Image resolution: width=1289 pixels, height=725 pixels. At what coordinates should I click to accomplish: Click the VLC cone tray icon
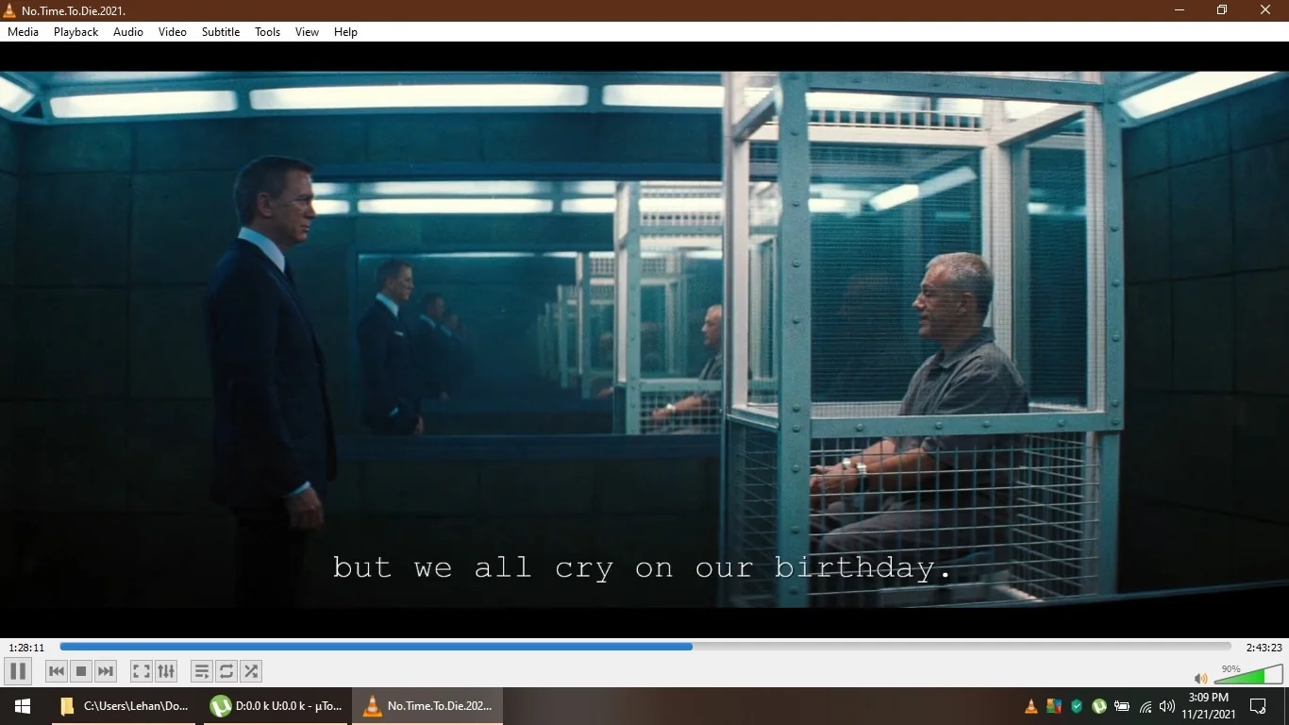pos(1031,706)
